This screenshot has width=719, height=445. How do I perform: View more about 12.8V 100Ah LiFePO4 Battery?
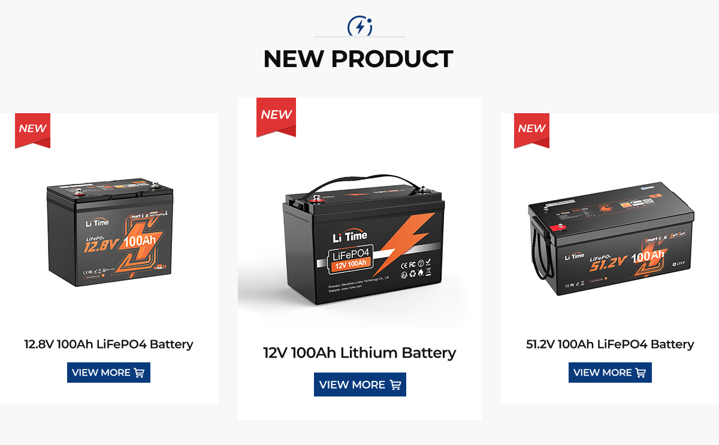click(108, 373)
